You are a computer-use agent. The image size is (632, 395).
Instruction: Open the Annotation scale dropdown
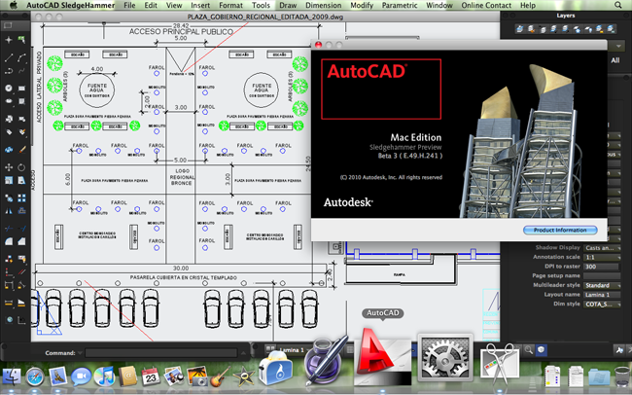pyautogui.click(x=602, y=257)
